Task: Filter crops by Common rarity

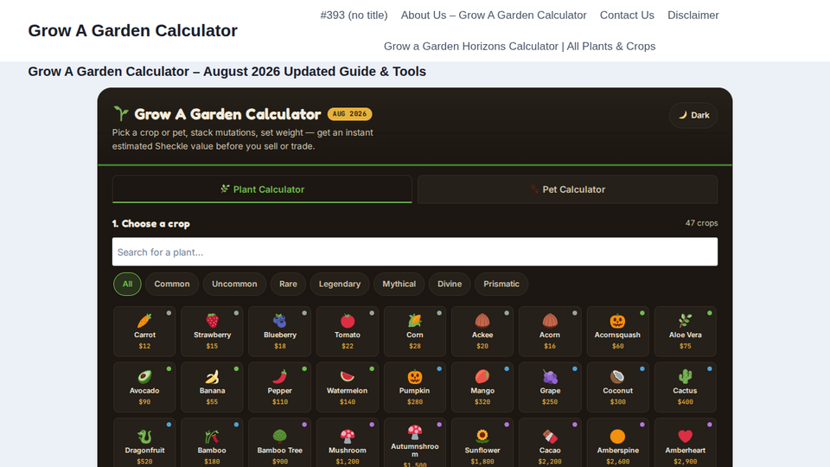Action: tap(172, 284)
